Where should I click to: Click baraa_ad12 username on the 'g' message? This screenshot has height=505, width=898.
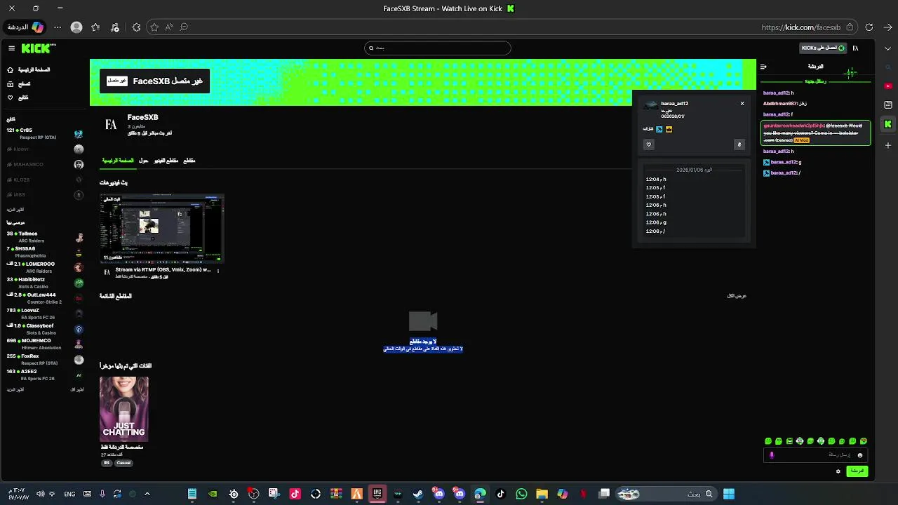784,162
